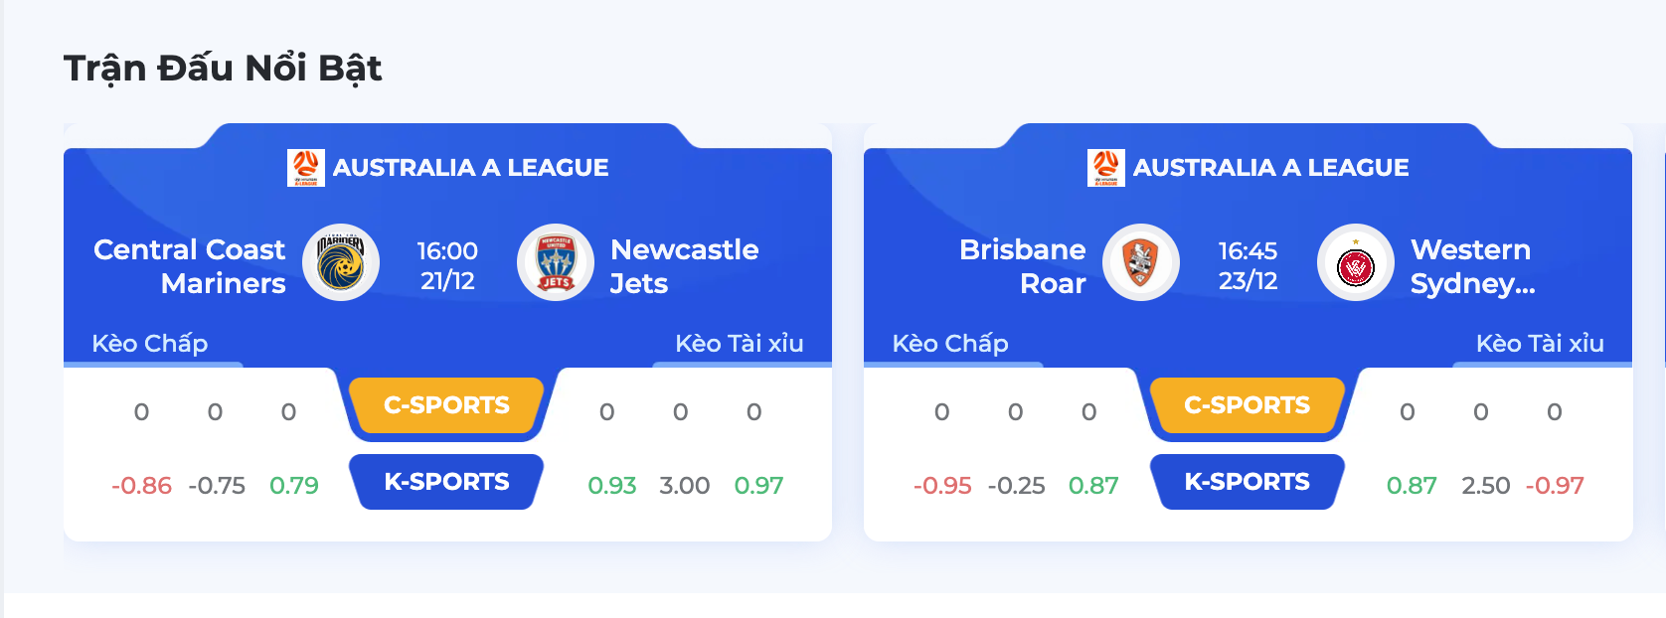1666x618 pixels.
Task: Pick the 0.79 handicap odds
Action: [x=294, y=486]
